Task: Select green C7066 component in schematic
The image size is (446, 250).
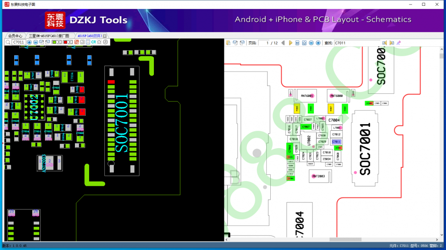Action: point(289,148)
